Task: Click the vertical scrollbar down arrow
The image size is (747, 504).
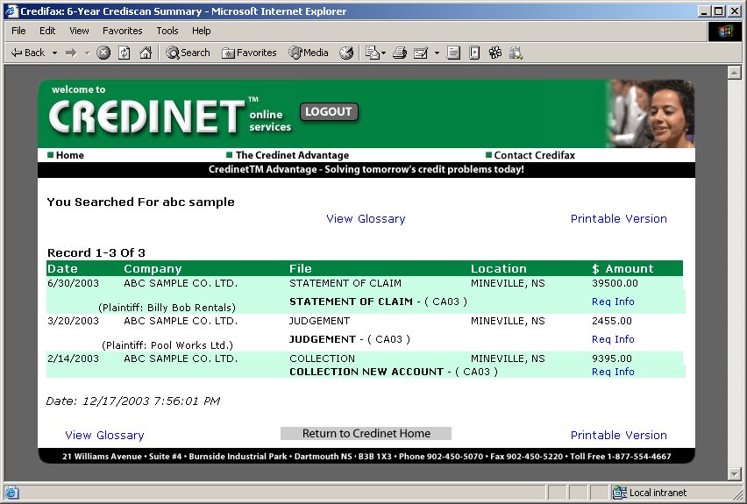Action: 735,474
